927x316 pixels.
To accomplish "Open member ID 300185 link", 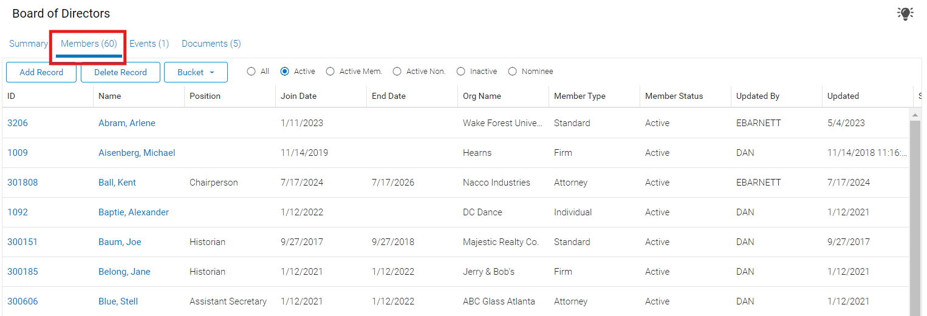I will (x=22, y=272).
